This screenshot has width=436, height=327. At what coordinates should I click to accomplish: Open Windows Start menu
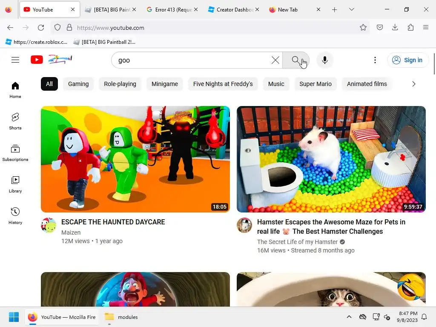(14, 317)
